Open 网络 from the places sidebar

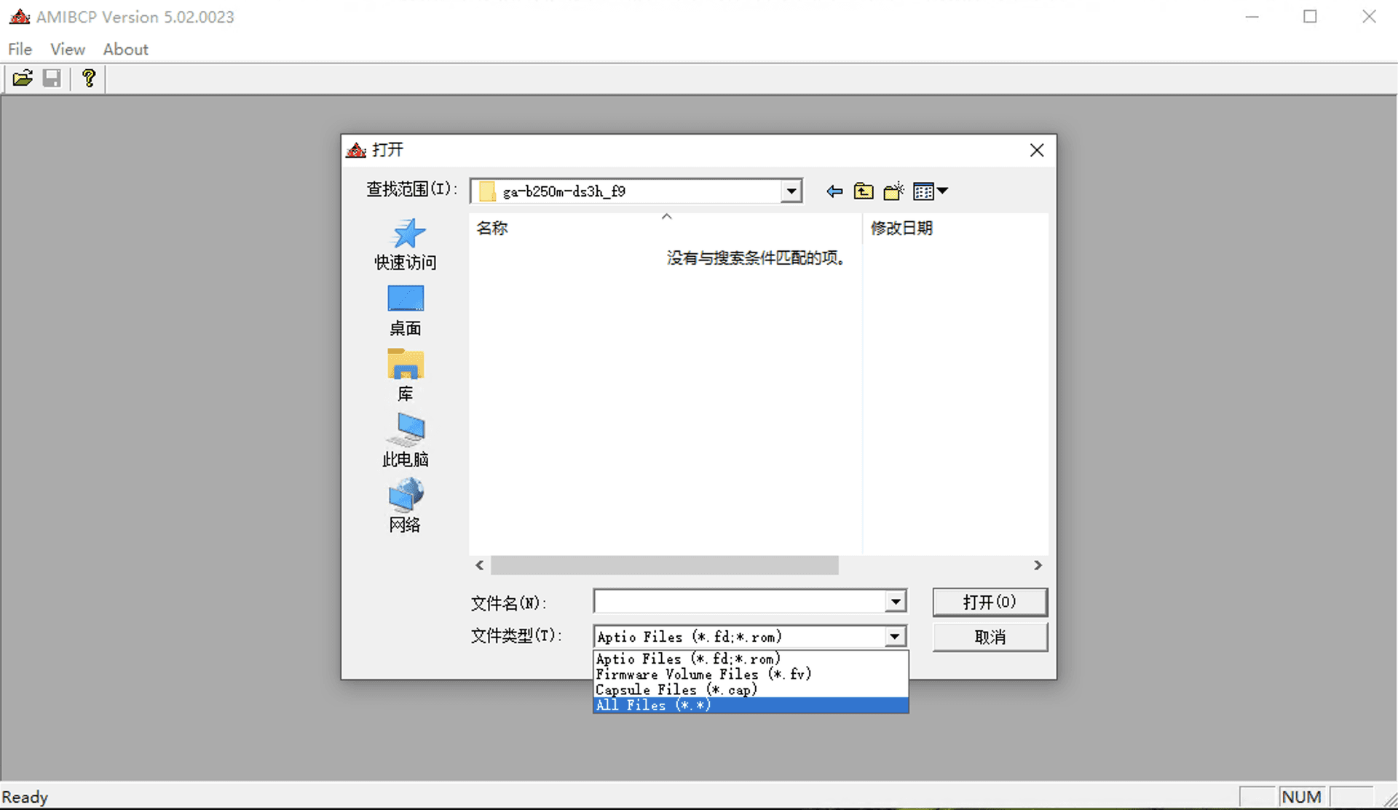[406, 507]
